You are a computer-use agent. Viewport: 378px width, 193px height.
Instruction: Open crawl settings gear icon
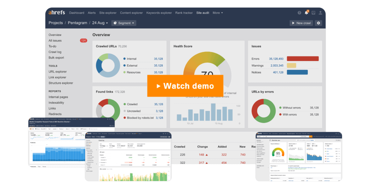coord(318,23)
